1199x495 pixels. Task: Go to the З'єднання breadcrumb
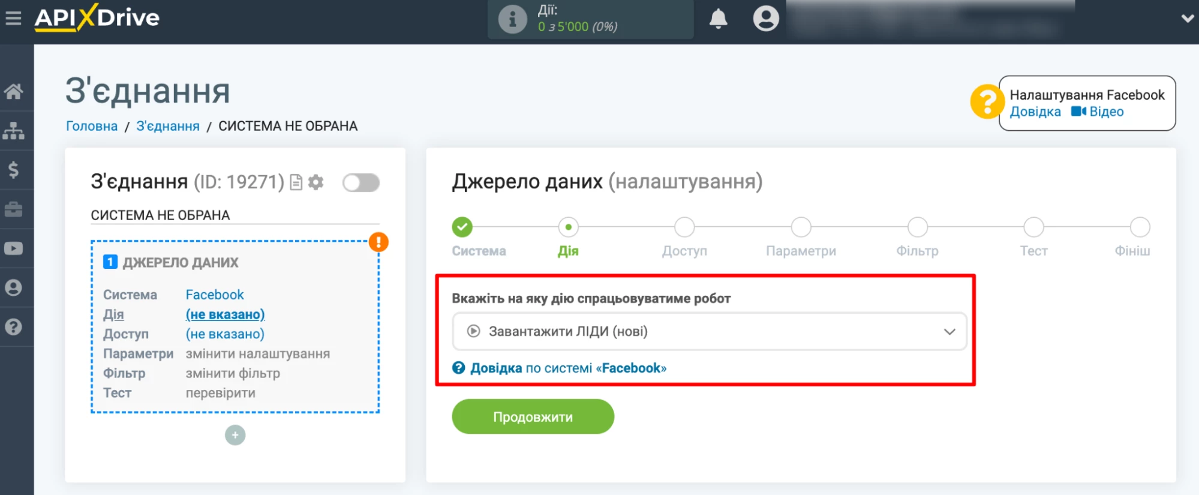168,126
